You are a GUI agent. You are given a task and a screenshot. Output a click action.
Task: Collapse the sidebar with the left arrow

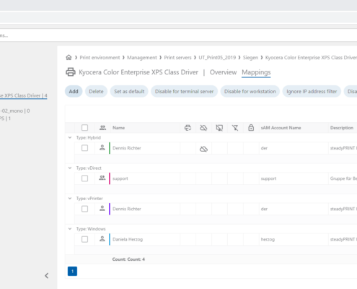click(x=47, y=276)
